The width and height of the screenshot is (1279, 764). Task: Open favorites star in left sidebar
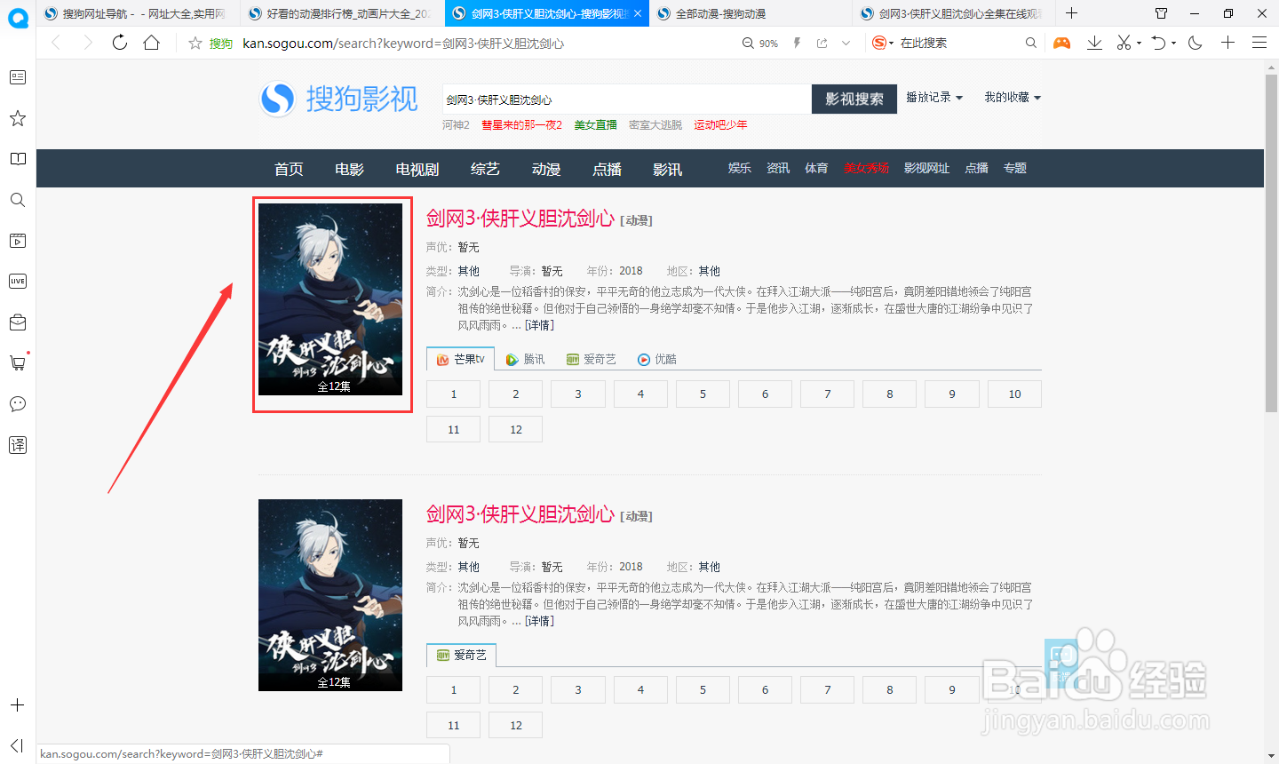[18, 118]
